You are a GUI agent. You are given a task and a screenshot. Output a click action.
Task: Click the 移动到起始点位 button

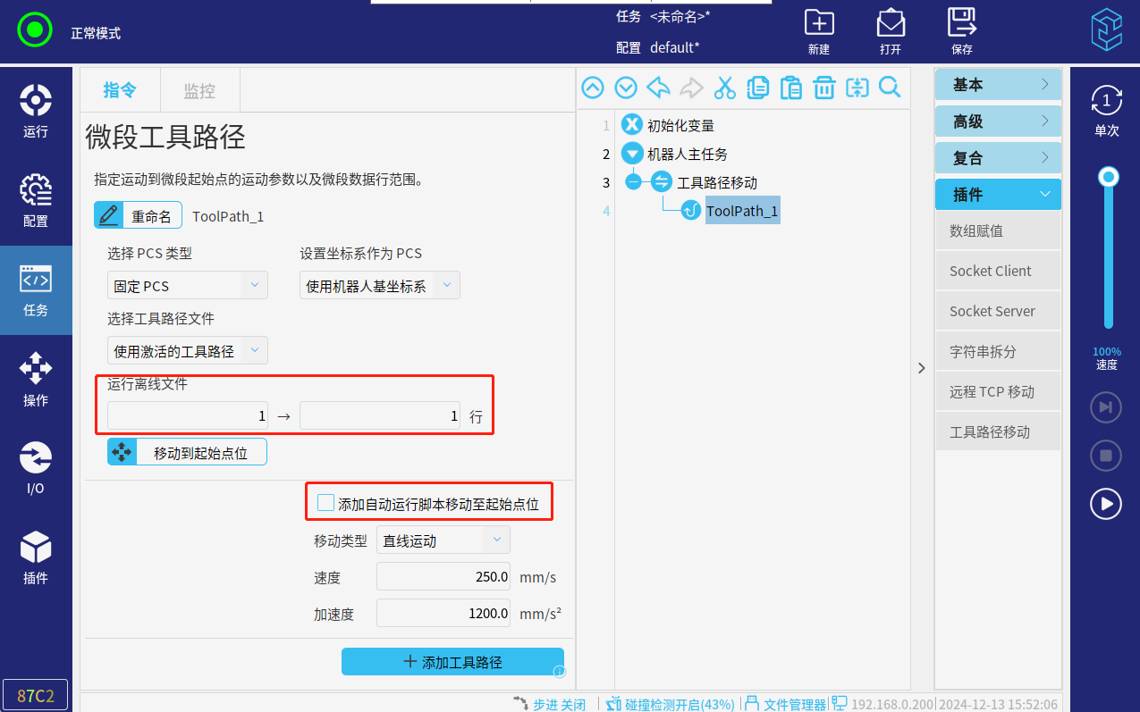(187, 453)
